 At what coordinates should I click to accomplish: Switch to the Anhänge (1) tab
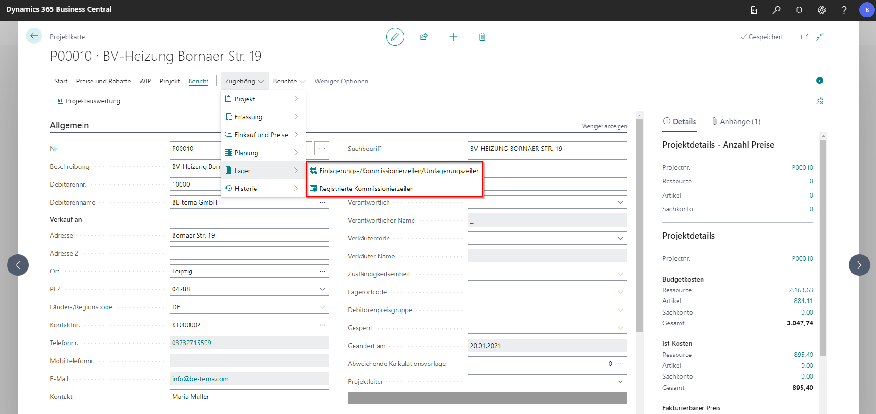(736, 122)
